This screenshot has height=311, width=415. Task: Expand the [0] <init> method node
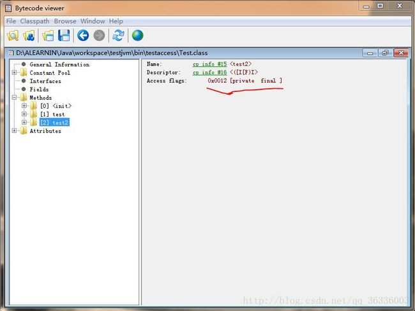[x=24, y=106]
